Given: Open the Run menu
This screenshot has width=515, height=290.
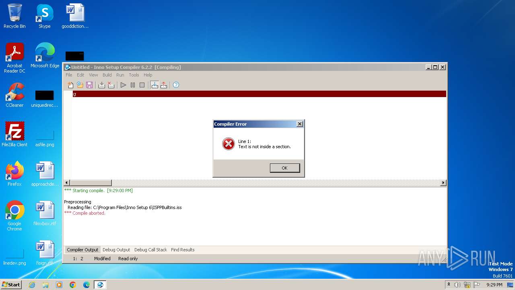Looking at the screenshot, I should click(120, 75).
